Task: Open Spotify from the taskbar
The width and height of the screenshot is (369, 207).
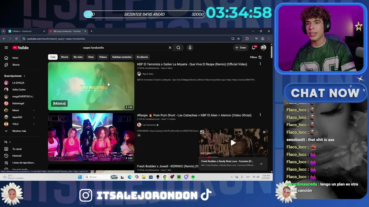Action: [x=193, y=177]
